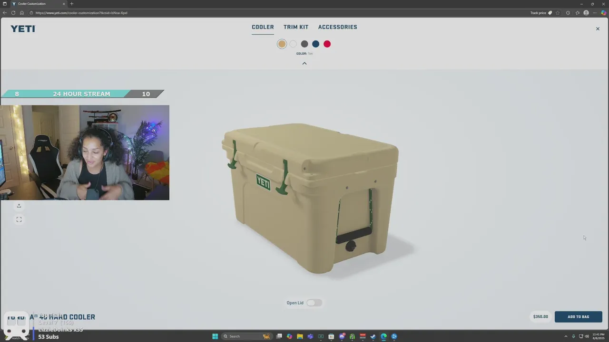Open Steam from the taskbar
Viewport: 609px width, 342px height.
[373, 336]
